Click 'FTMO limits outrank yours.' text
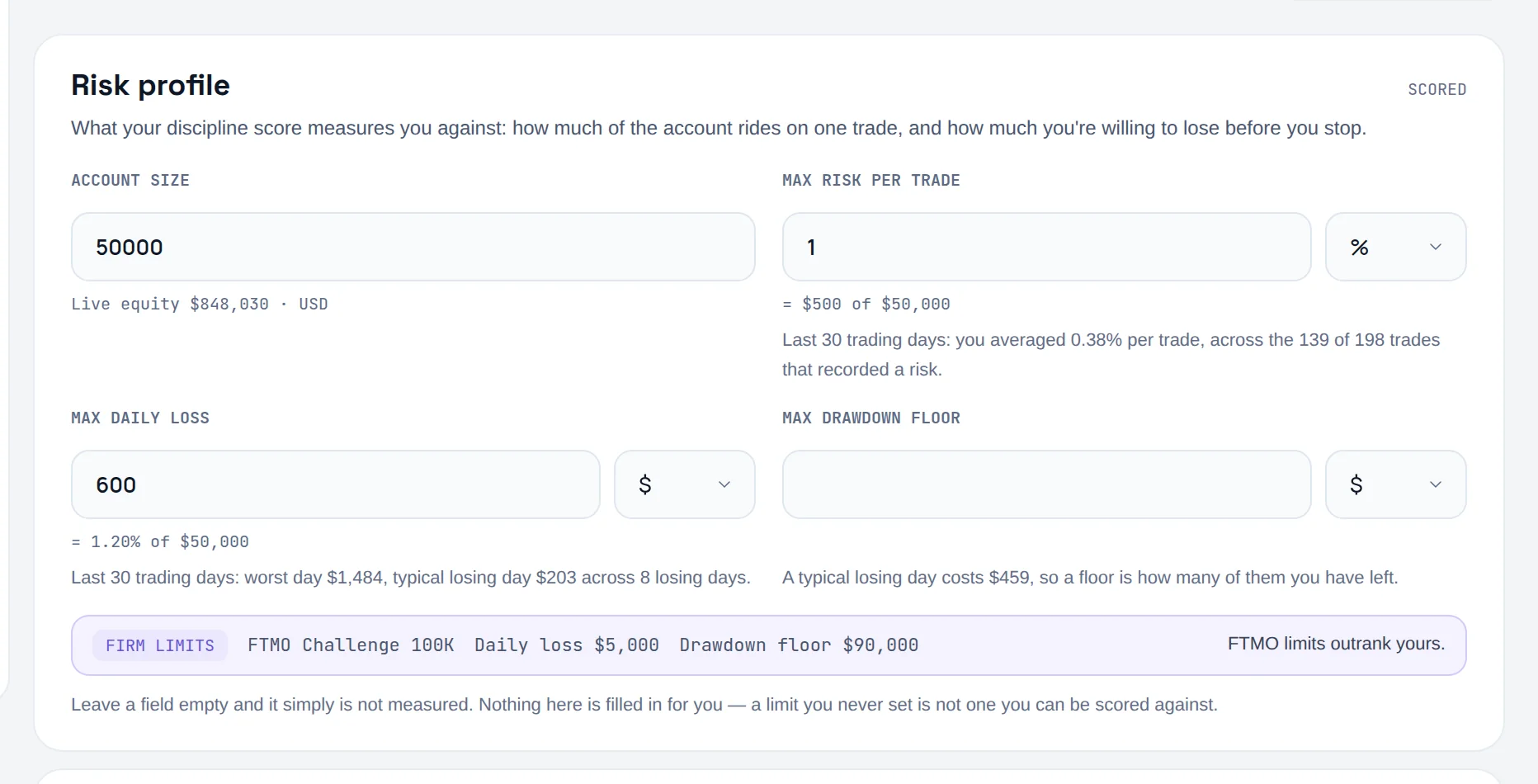 click(x=1336, y=644)
